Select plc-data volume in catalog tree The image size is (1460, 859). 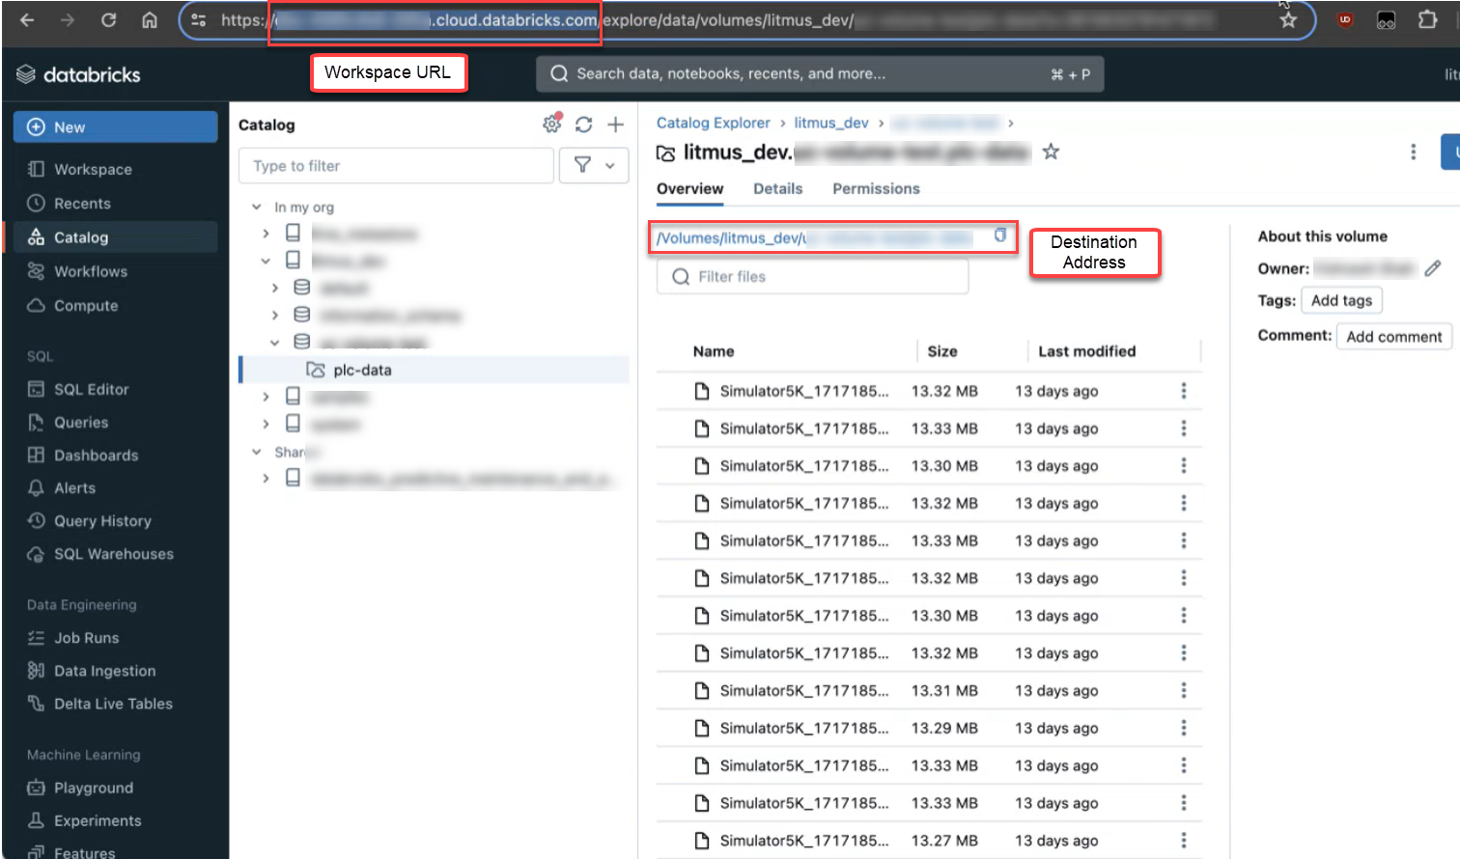[362, 370]
